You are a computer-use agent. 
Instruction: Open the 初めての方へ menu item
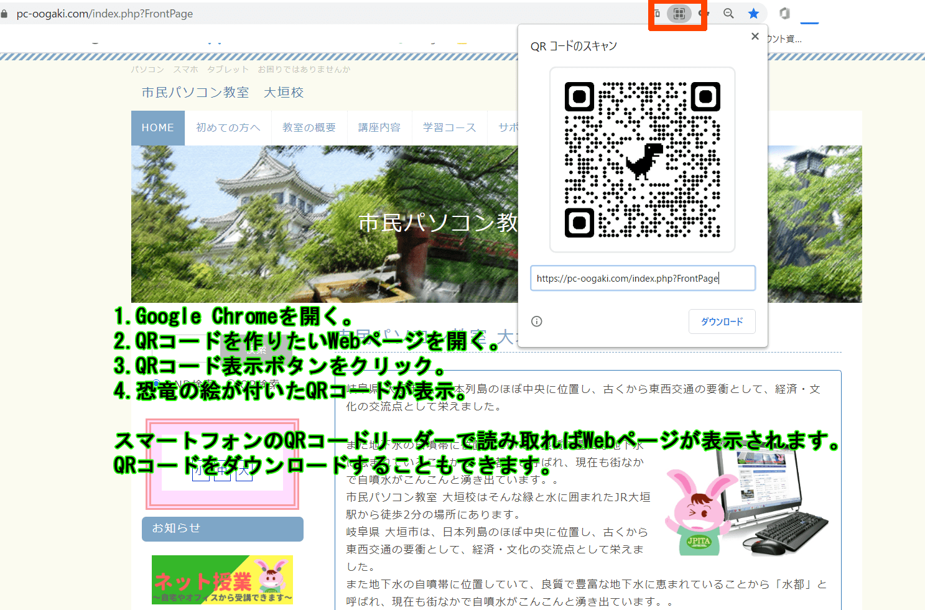pyautogui.click(x=228, y=128)
